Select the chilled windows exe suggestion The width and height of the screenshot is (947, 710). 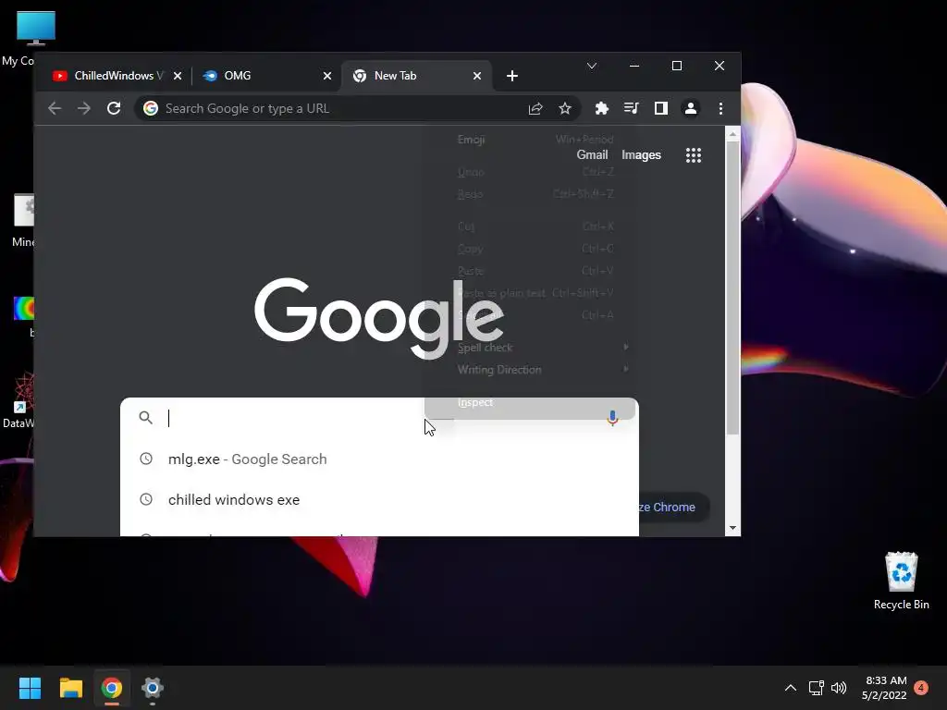379,499
